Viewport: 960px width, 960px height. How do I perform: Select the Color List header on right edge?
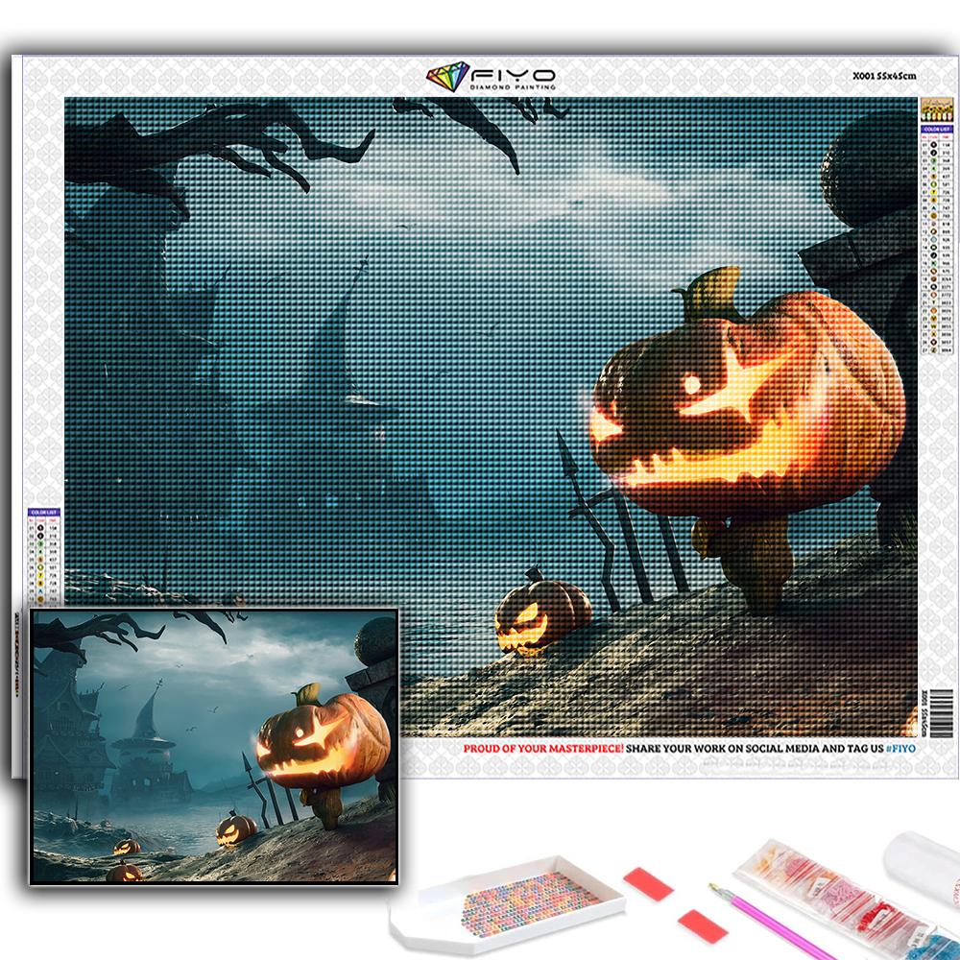point(936,128)
